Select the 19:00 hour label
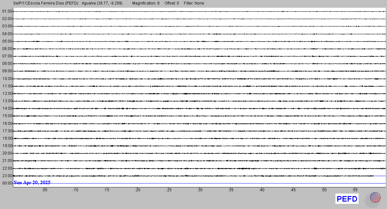 coord(7,146)
